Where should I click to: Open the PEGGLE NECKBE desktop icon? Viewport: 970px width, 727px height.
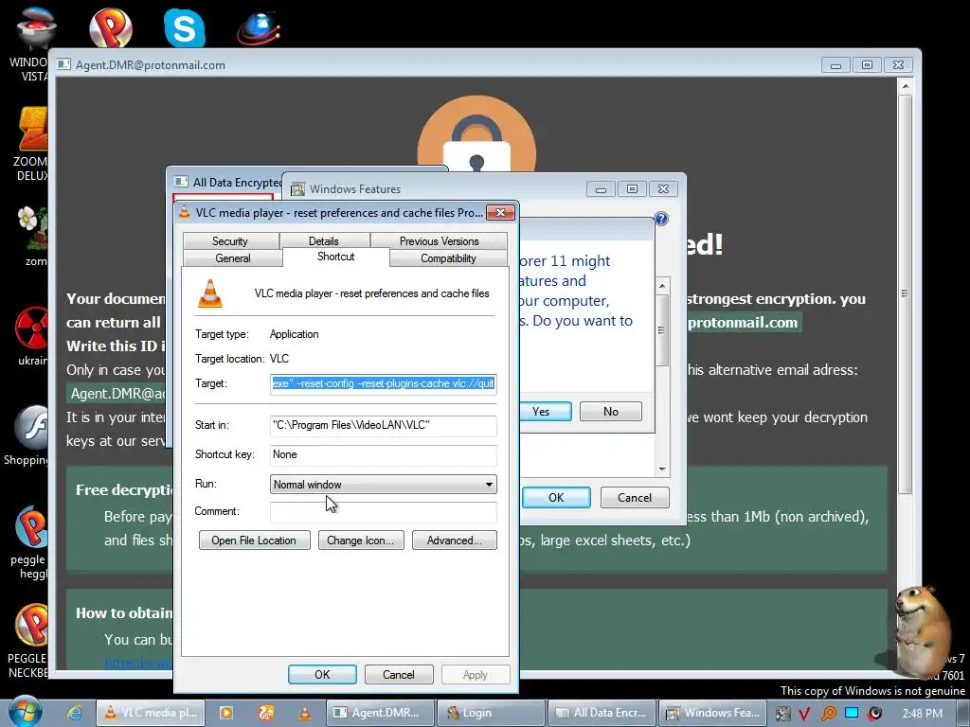coord(28,641)
